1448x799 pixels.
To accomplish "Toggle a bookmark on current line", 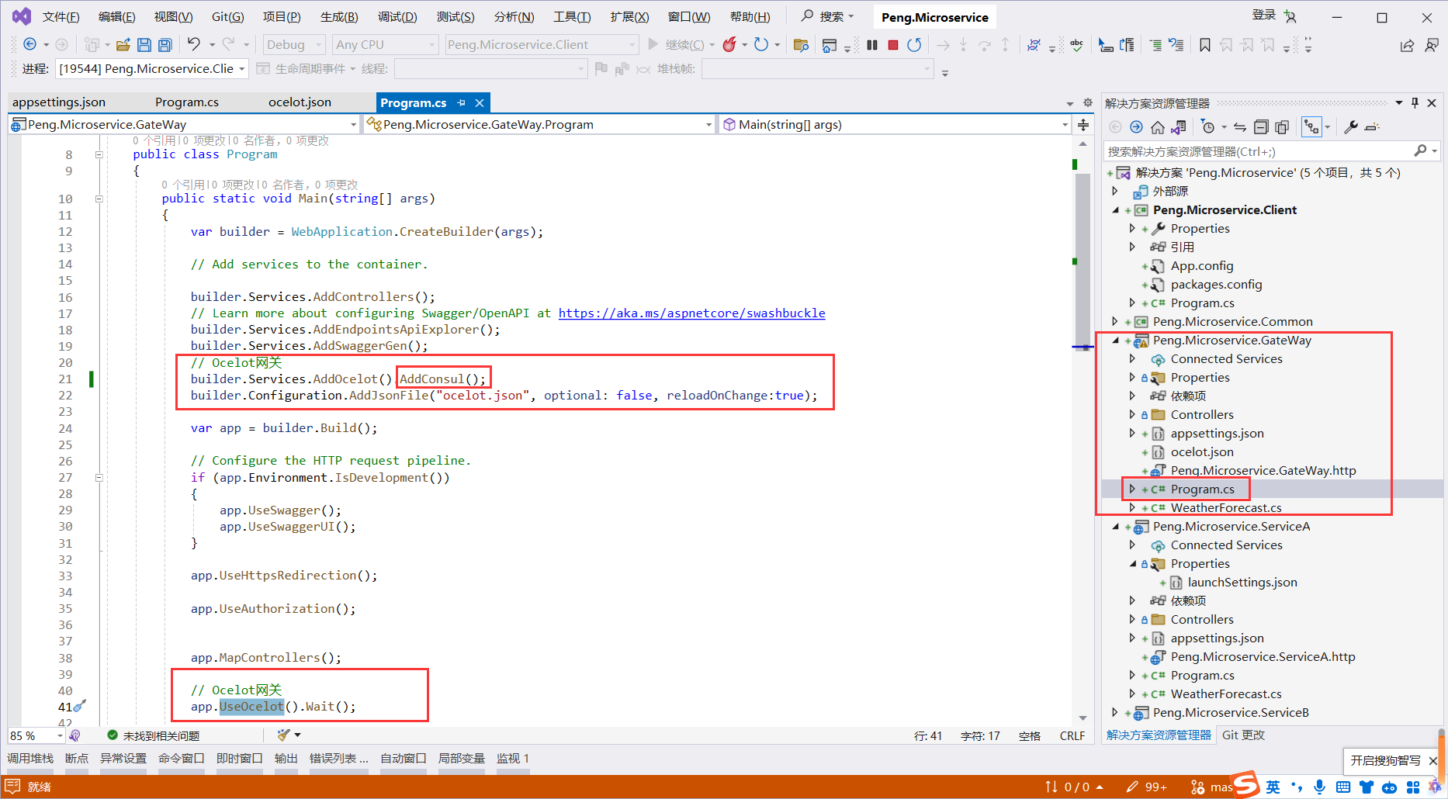I will point(1204,45).
